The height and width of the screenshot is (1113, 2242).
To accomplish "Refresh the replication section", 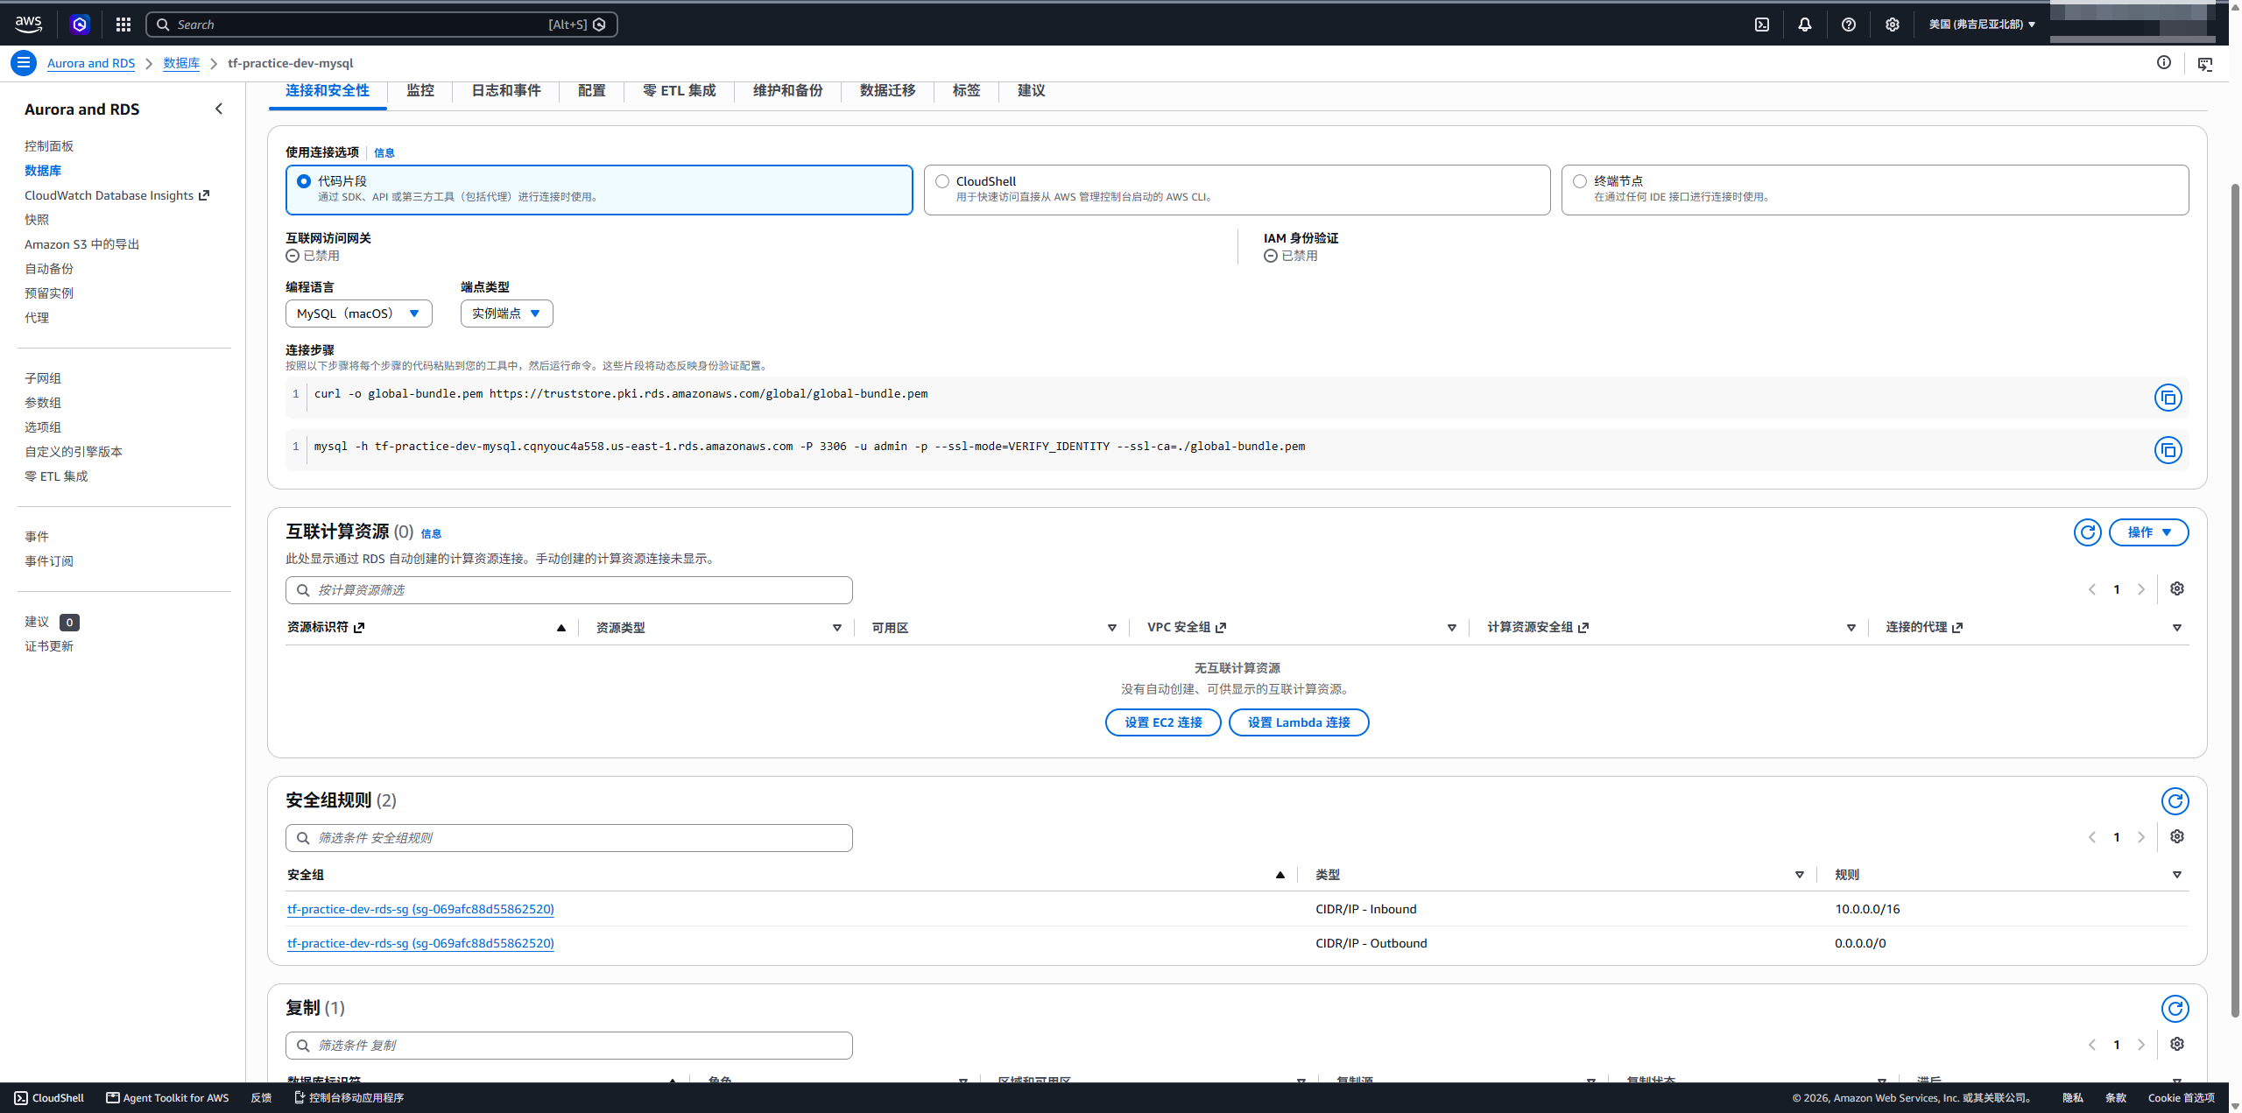I will coord(2175,1009).
